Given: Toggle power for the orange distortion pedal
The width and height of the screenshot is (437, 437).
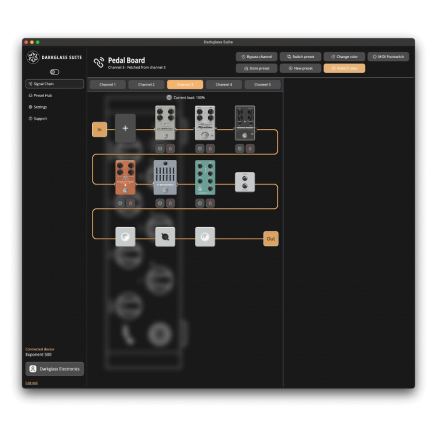Looking at the screenshot, I should tap(120, 203).
